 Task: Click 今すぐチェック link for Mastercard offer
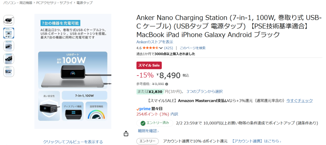tap(299, 100)
